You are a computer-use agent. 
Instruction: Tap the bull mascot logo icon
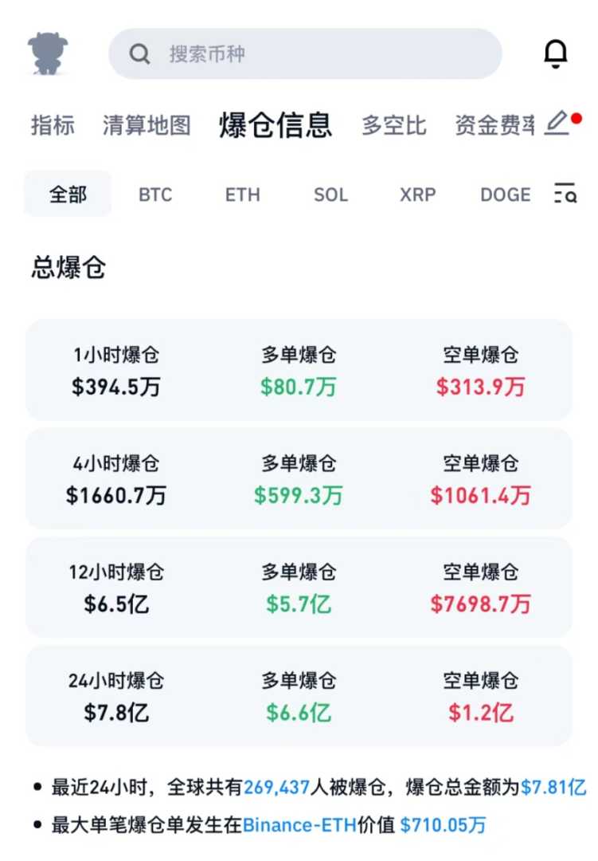(x=48, y=53)
